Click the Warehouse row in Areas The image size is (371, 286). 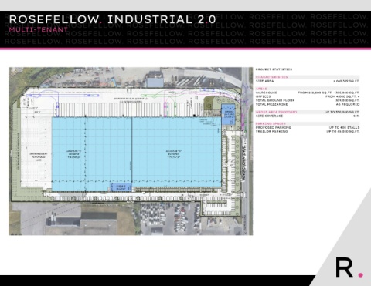pyautogui.click(x=308, y=93)
